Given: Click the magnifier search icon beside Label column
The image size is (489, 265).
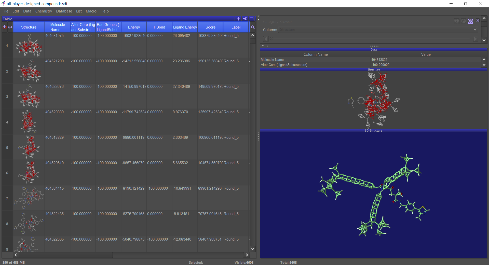Looking at the screenshot, I should pyautogui.click(x=253, y=27).
